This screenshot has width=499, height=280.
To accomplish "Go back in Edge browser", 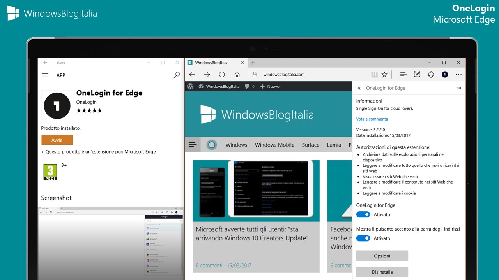I will (192, 75).
